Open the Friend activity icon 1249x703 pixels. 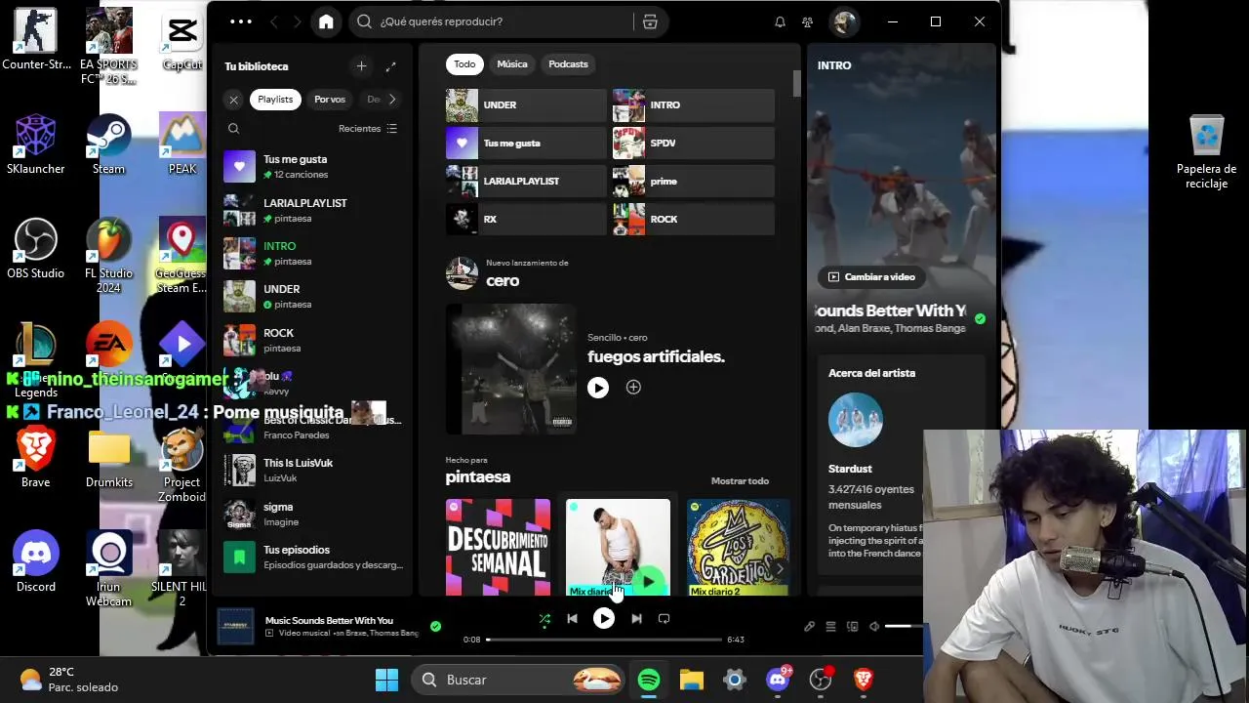(x=807, y=21)
